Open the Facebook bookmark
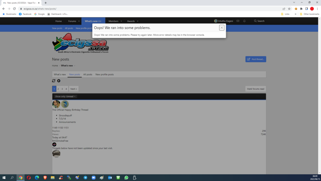This screenshot has width=321, height=181. coord(25,14)
